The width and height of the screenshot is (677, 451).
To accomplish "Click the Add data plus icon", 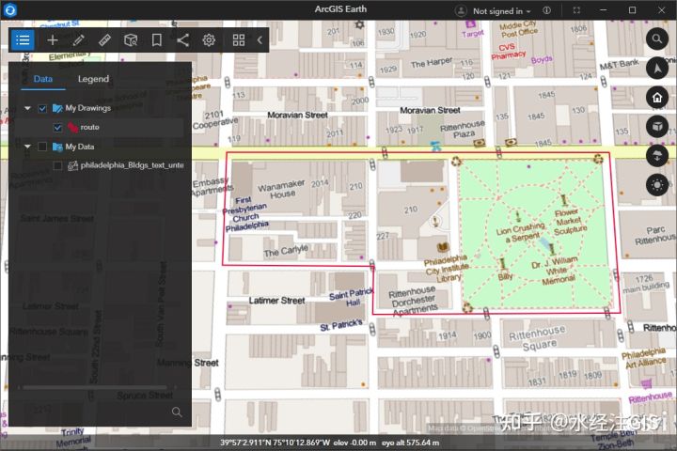I will pos(53,40).
